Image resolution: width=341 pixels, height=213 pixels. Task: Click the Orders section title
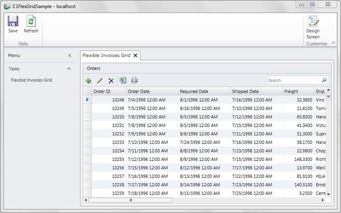(93, 68)
